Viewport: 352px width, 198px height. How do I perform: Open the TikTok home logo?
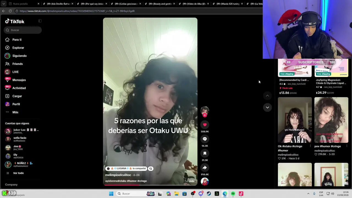[x=15, y=21]
